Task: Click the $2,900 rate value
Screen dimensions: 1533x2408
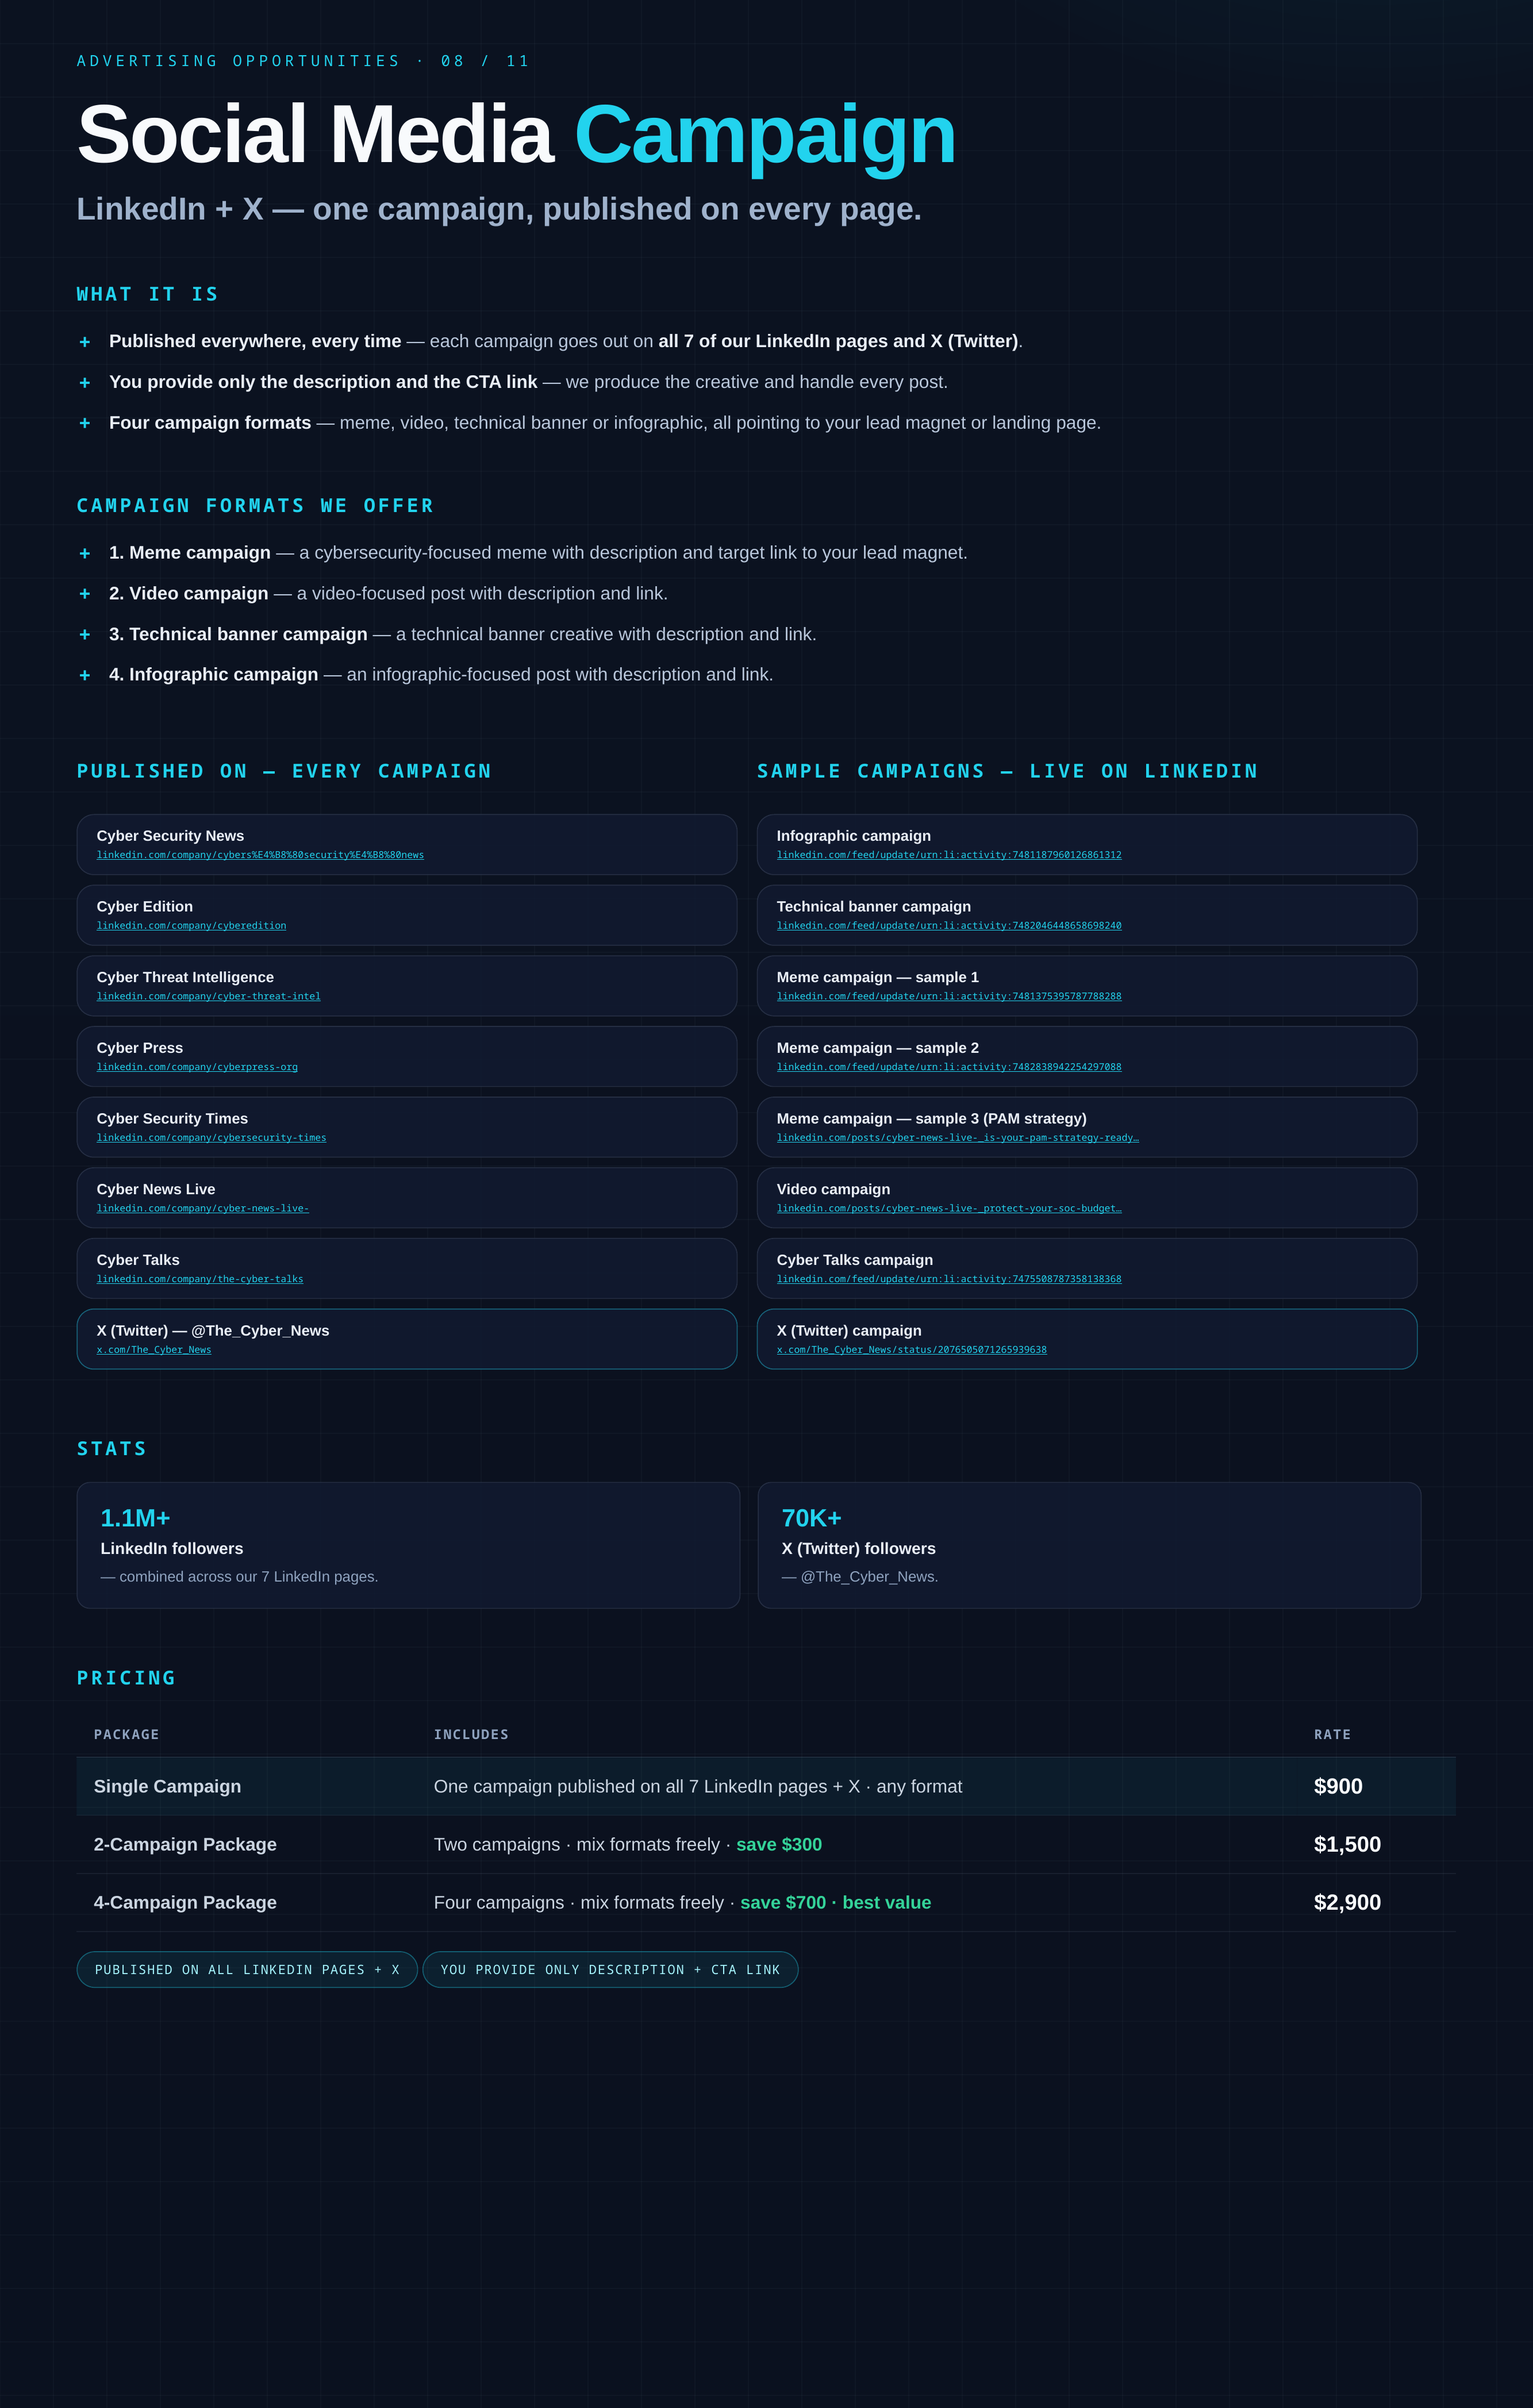Action: click(x=1347, y=1902)
